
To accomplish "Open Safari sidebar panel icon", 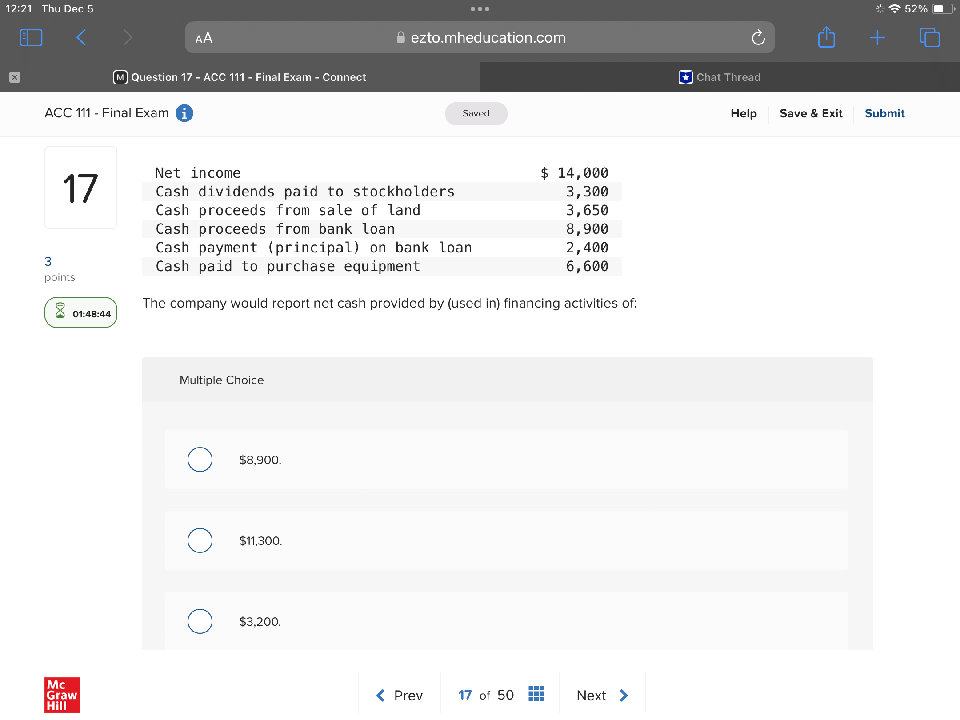I will pyautogui.click(x=31, y=38).
